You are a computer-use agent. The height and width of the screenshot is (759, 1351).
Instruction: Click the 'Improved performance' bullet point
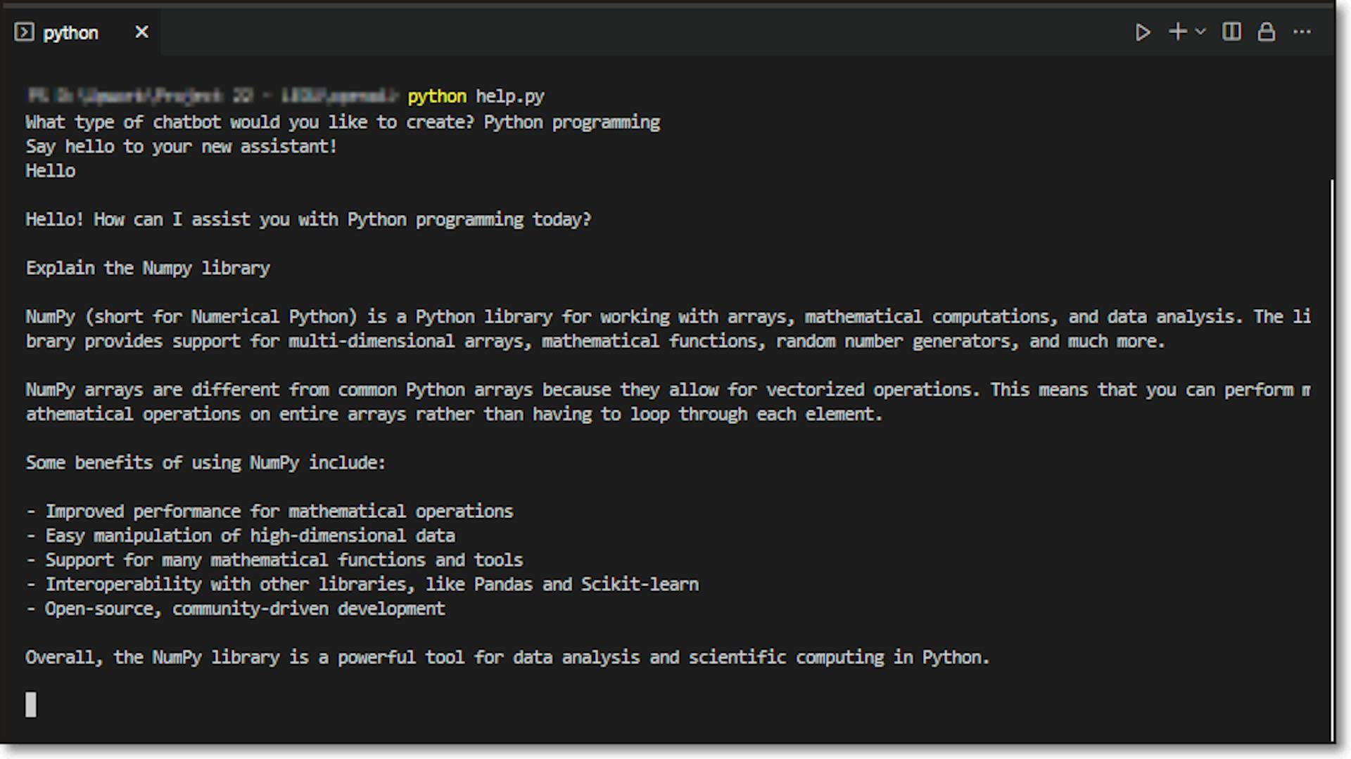tap(269, 511)
